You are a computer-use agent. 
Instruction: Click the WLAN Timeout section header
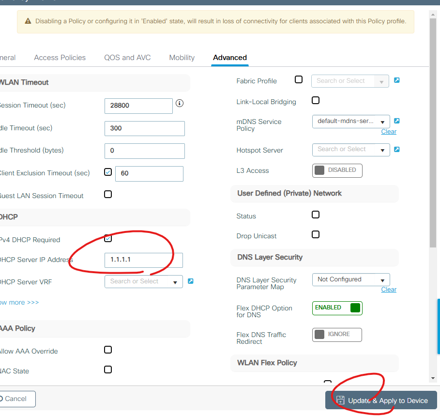(95, 82)
